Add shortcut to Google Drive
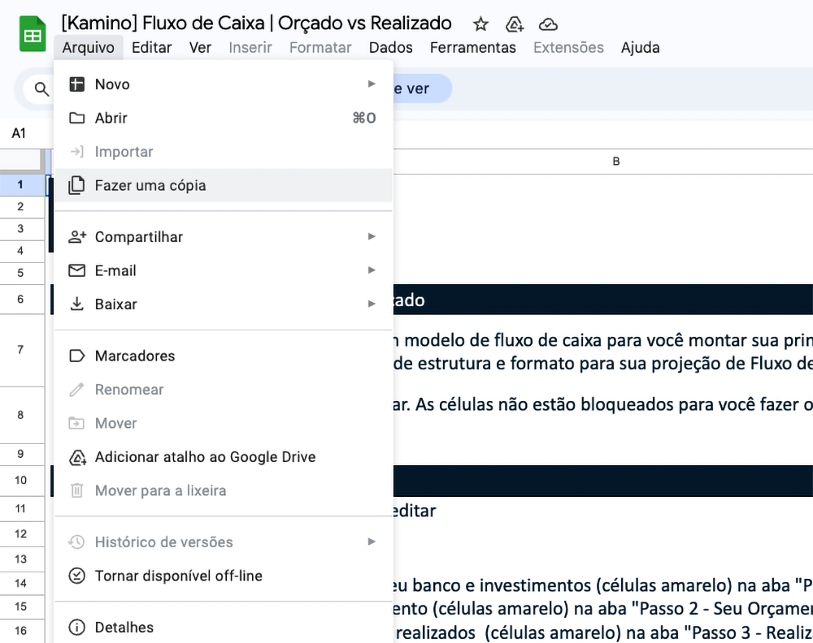 pyautogui.click(x=205, y=456)
